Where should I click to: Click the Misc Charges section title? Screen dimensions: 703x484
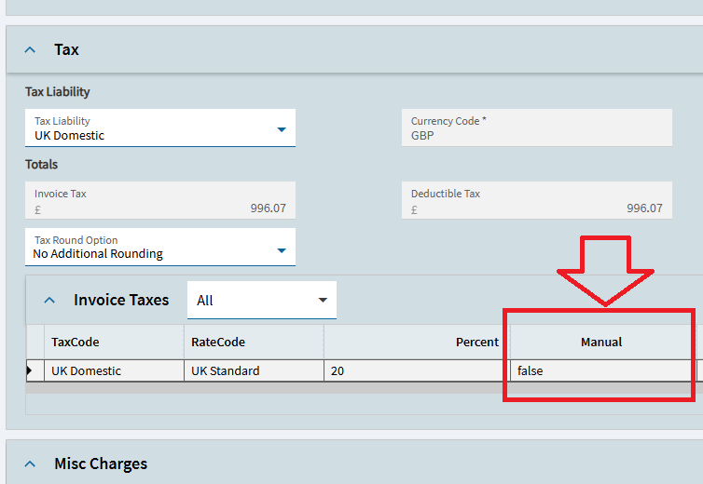click(101, 464)
